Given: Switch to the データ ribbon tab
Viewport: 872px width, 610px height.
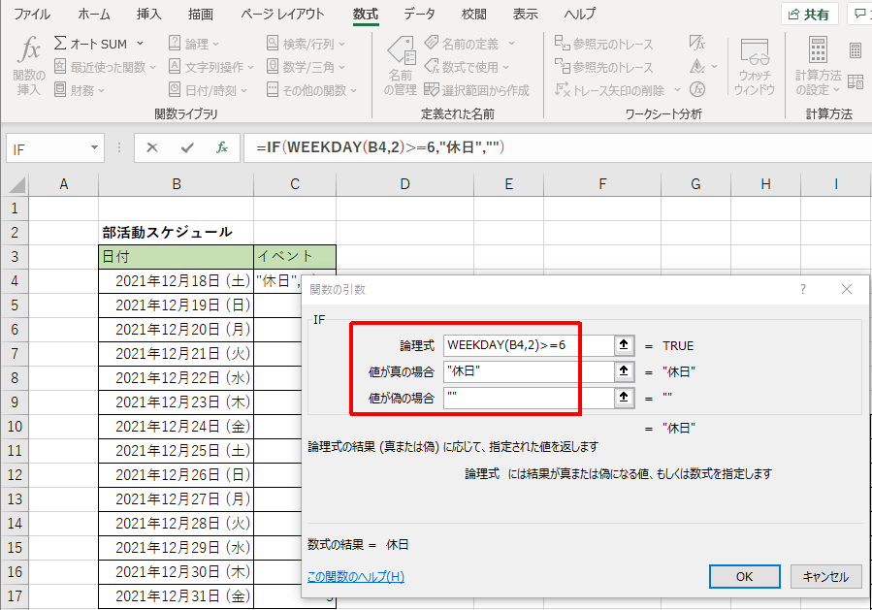Looking at the screenshot, I should pos(419,15).
